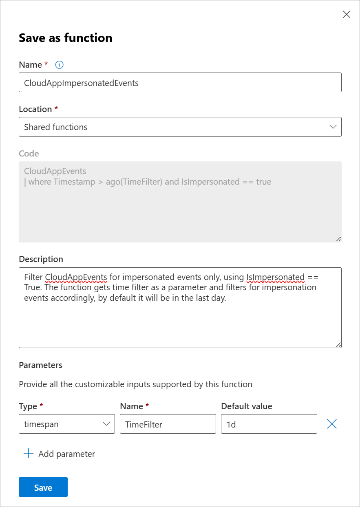Click the underlined word CloudAppEvents in Description

point(76,278)
